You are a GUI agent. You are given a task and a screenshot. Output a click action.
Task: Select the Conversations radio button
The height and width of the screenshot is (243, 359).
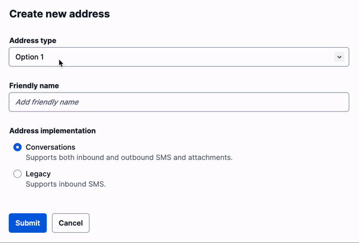[17, 147]
